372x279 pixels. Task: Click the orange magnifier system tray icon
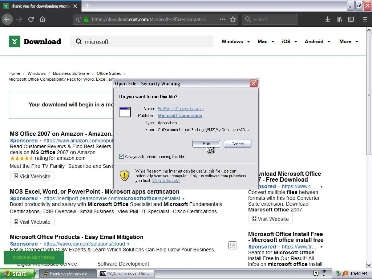[x=345, y=274]
